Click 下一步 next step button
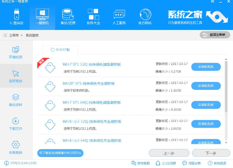 pyautogui.click(x=211, y=153)
